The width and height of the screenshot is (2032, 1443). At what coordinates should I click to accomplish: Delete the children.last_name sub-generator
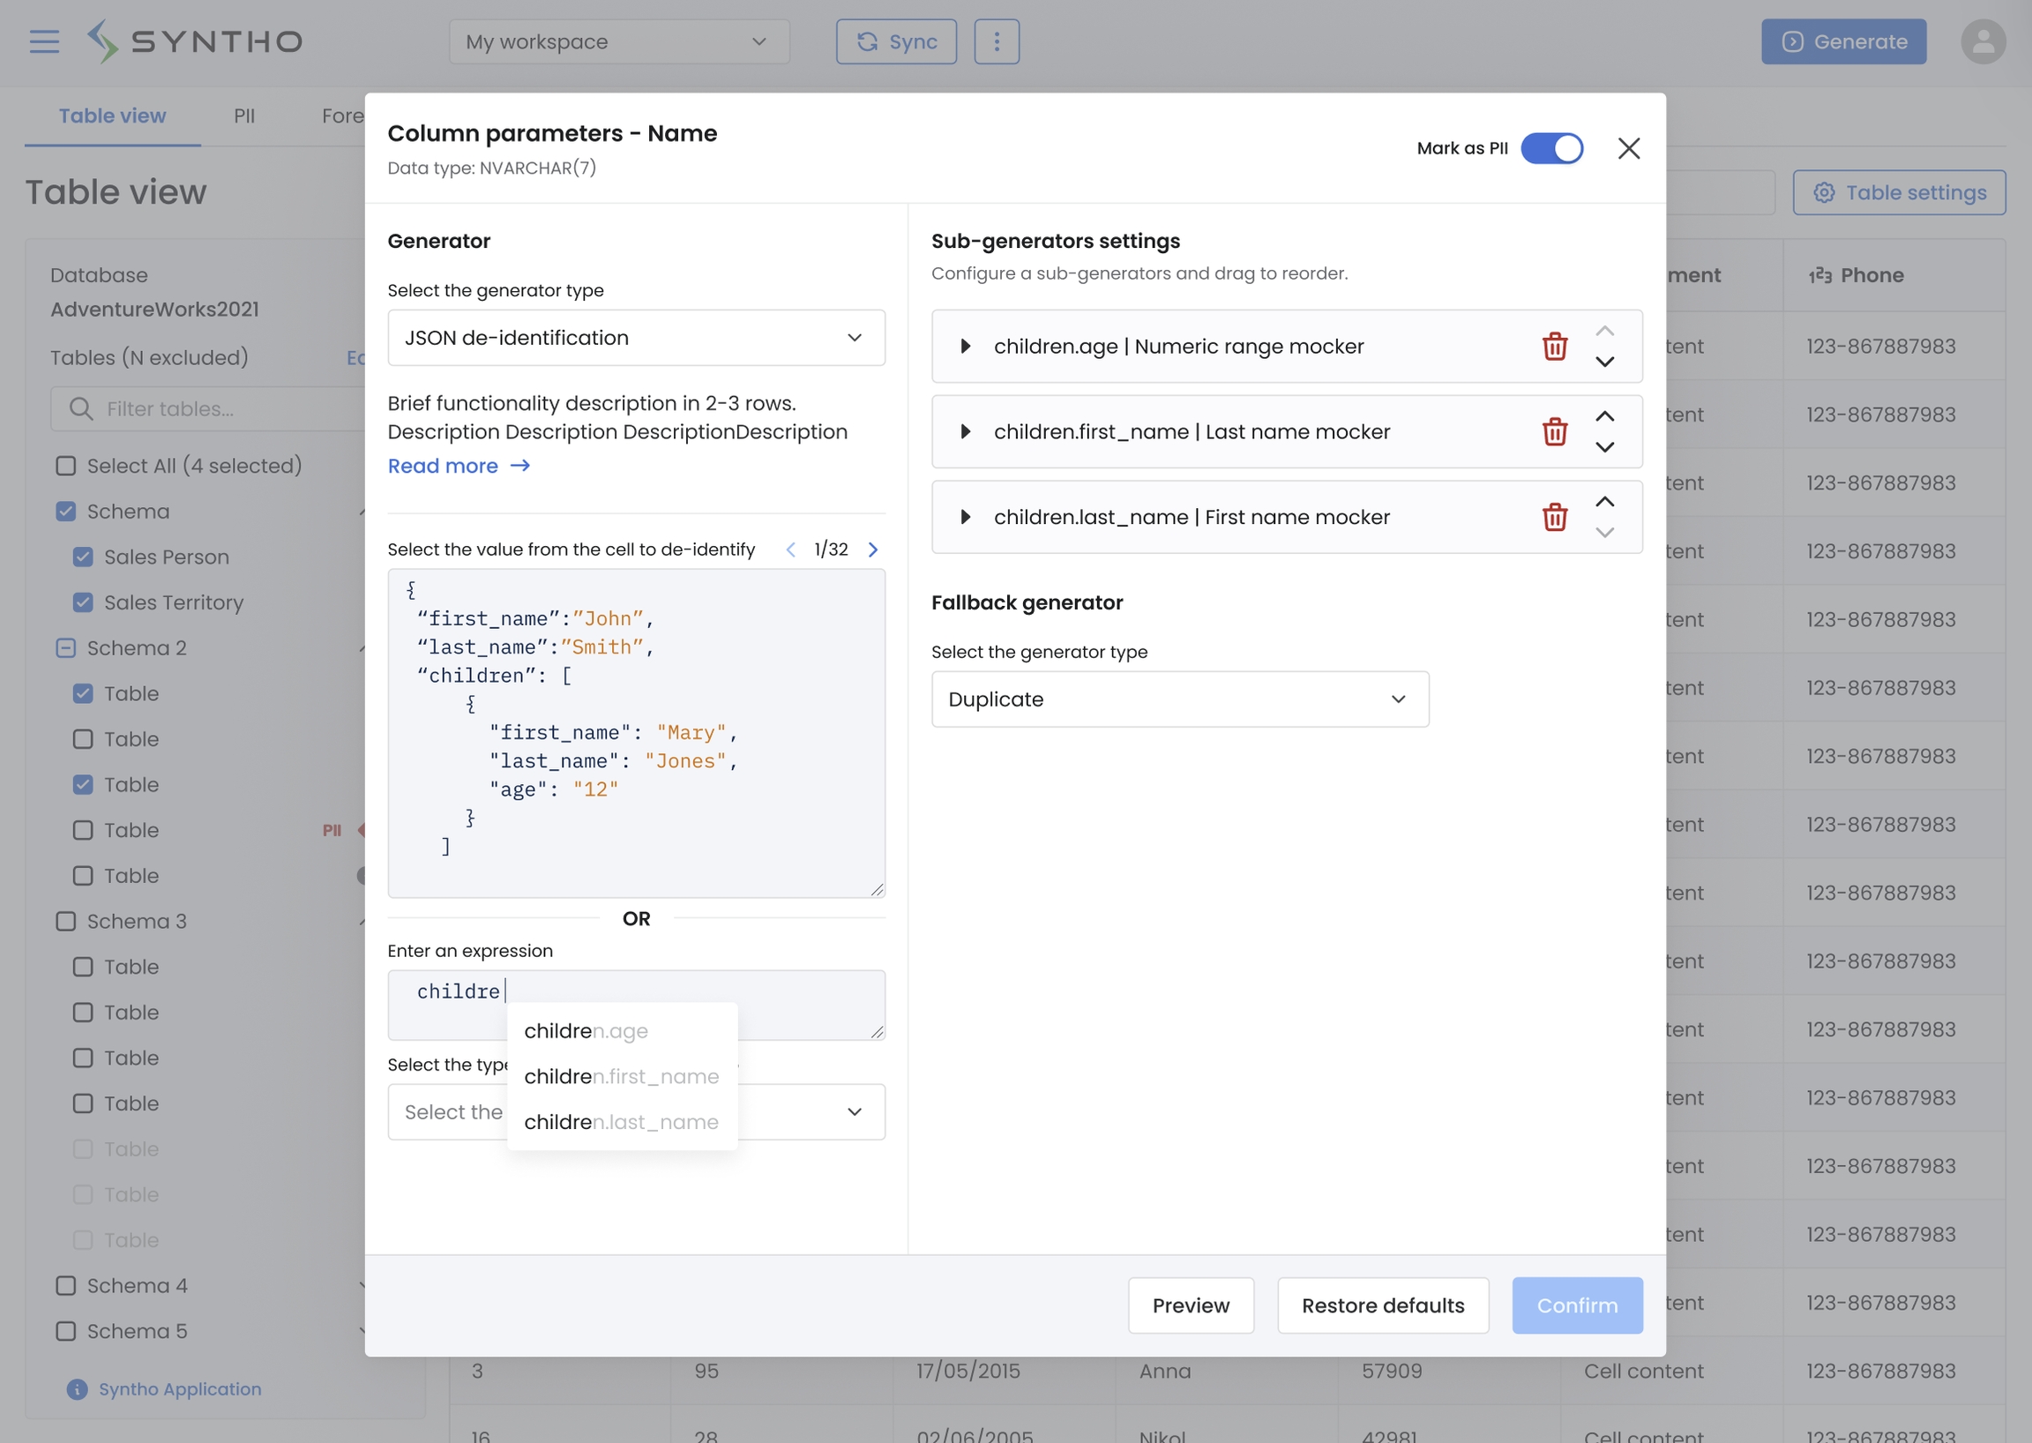point(1554,517)
